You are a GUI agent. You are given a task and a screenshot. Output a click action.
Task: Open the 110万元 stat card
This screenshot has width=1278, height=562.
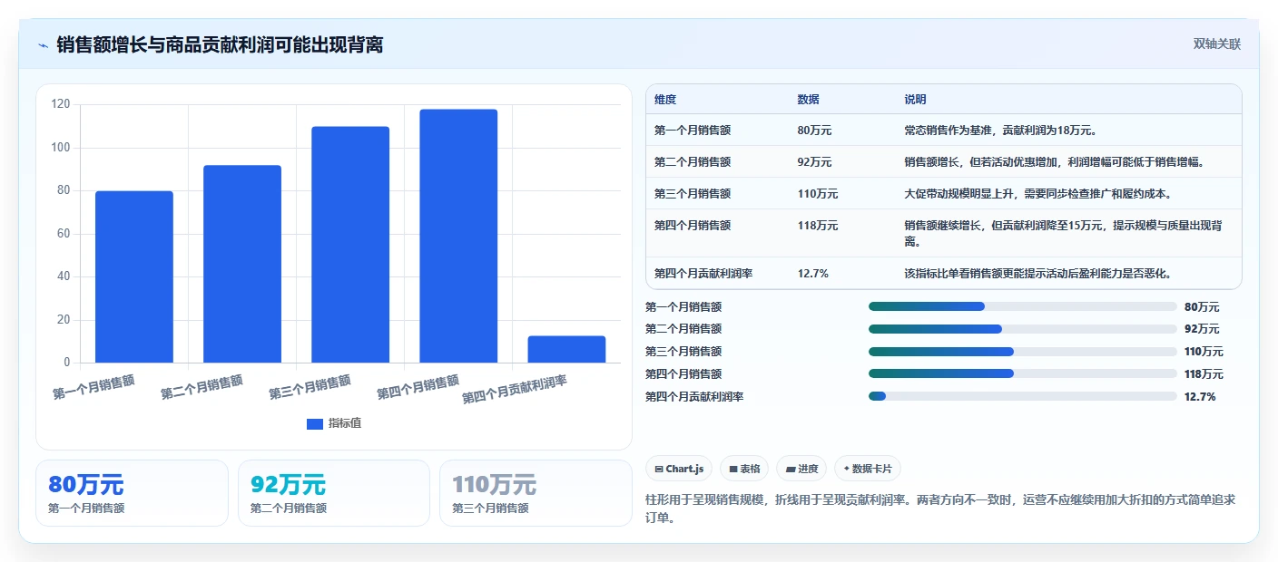[x=536, y=493]
